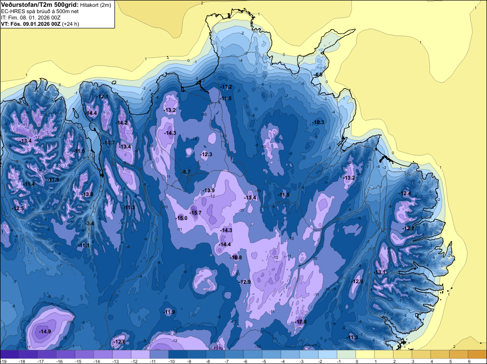The image size is (487, 364).
Task: Click orange legend swatch between 5 and 6
Action: [x=459, y=354]
